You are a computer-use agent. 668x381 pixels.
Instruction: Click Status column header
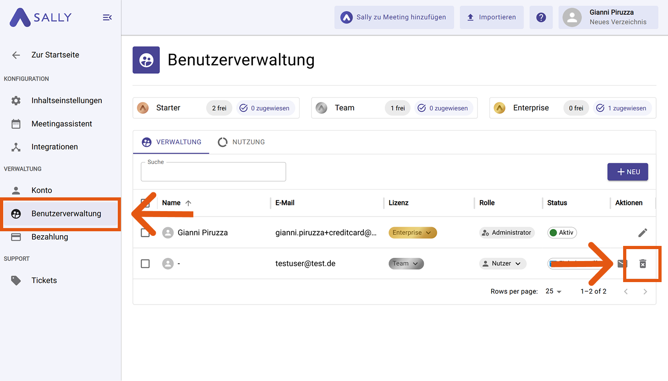tap(557, 203)
